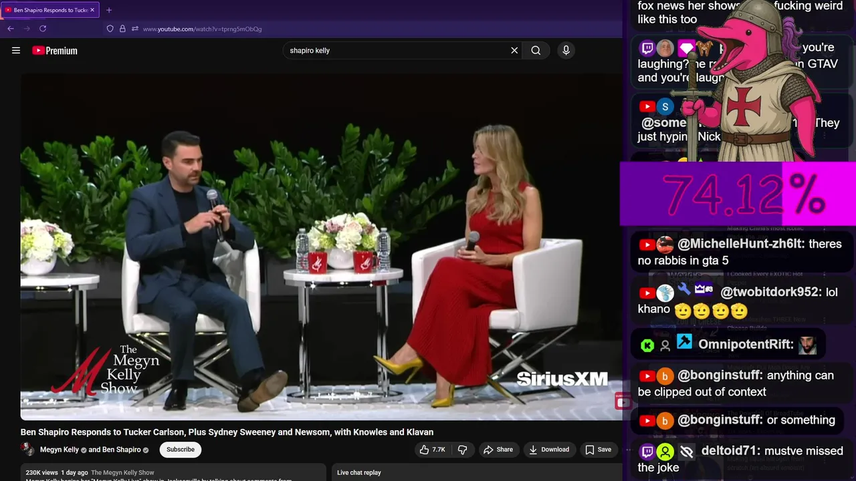Click the video title text
The height and width of the screenshot is (481, 856).
[x=227, y=432]
